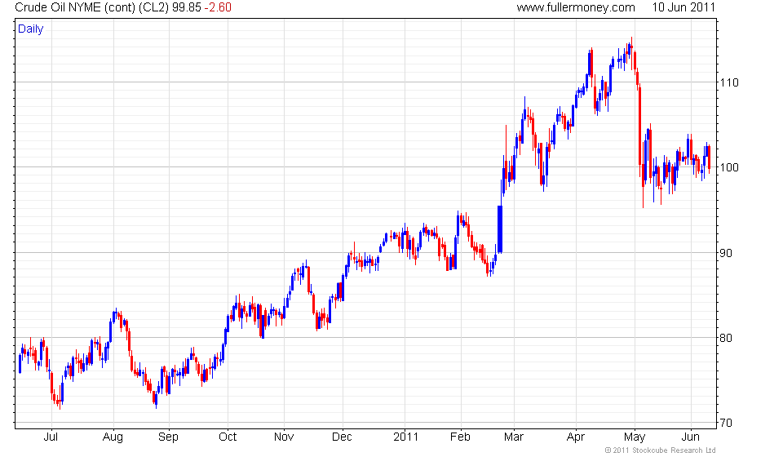
Task: Click the Jun month axis label
Action: coord(691,437)
